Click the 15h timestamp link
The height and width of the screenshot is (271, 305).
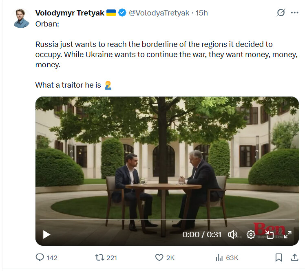(x=201, y=13)
